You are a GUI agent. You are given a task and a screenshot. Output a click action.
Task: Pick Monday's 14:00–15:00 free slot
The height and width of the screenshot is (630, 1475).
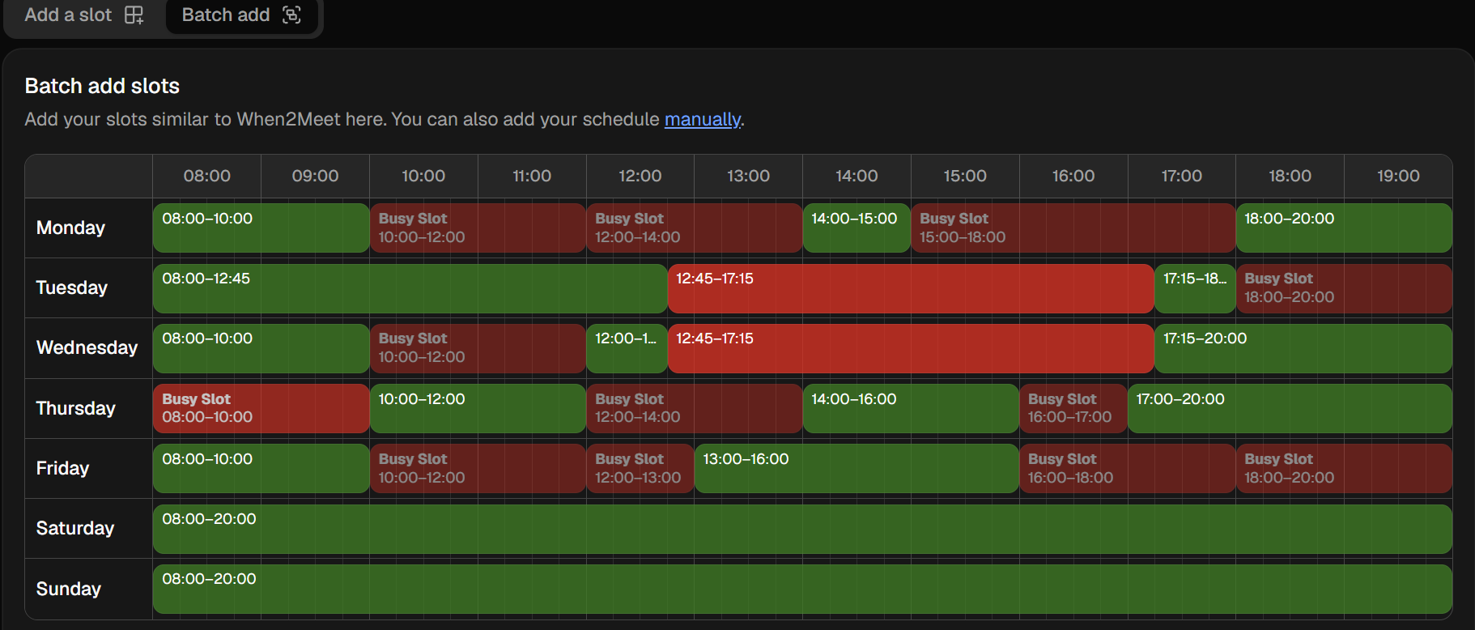857,228
